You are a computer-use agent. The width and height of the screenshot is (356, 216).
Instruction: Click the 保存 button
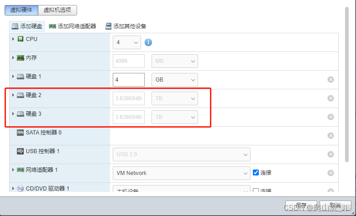[301, 206]
